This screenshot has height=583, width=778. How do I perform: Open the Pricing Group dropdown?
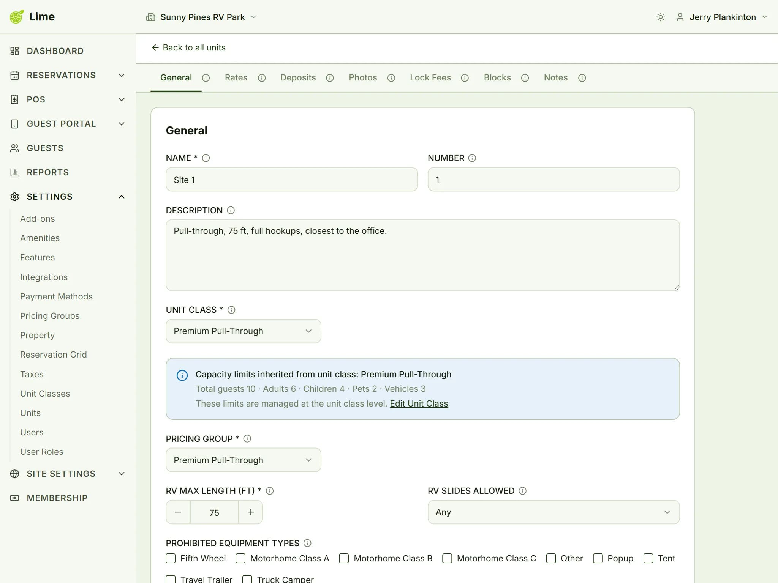point(244,460)
